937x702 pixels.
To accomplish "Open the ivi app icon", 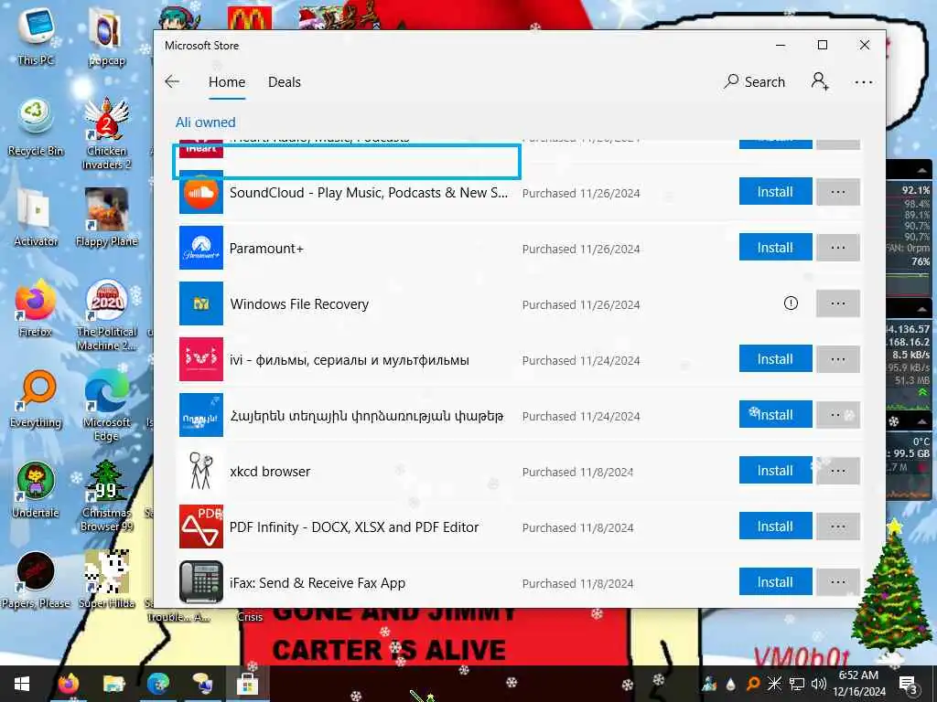I will (x=200, y=359).
